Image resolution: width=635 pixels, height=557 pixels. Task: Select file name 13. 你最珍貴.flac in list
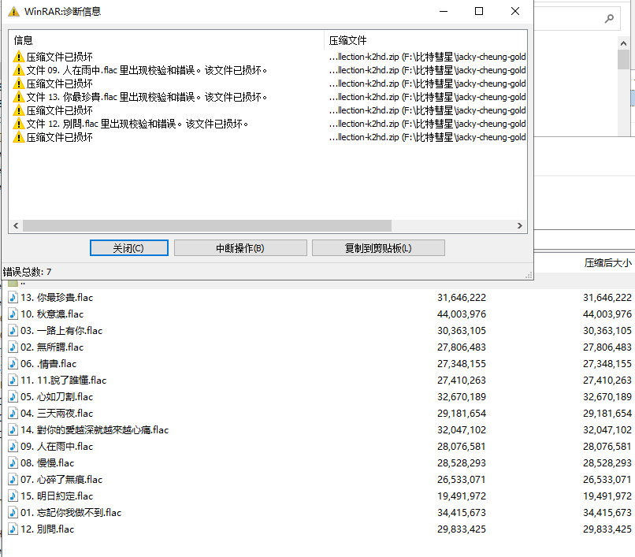point(57,297)
